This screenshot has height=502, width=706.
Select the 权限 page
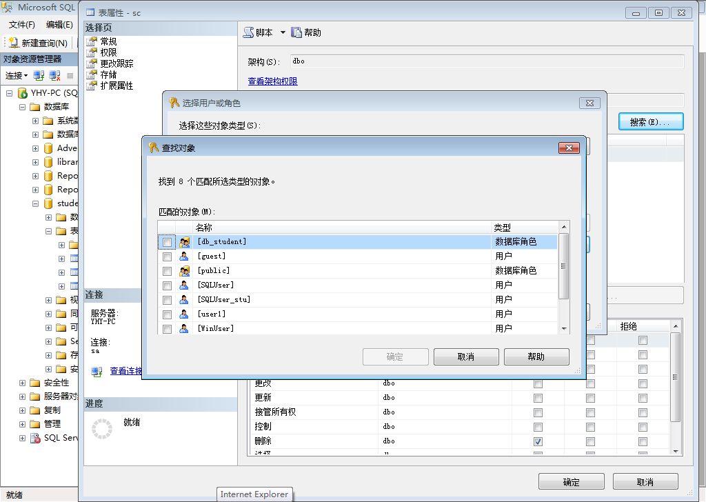[108, 52]
